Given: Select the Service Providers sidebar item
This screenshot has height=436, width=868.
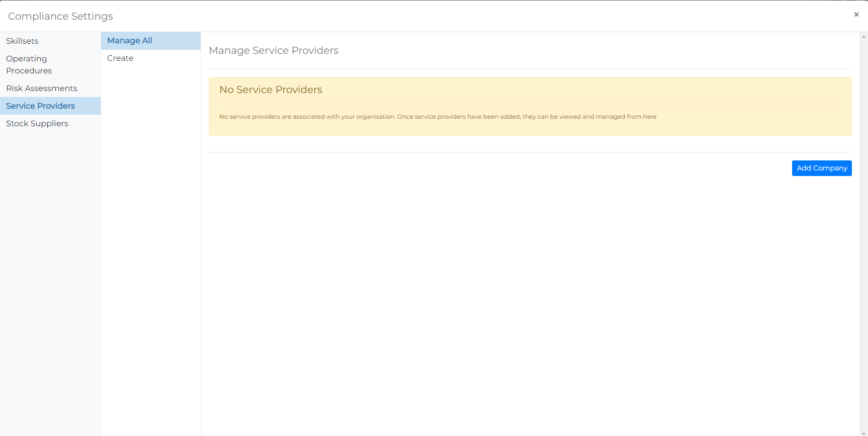Looking at the screenshot, I should coord(40,106).
